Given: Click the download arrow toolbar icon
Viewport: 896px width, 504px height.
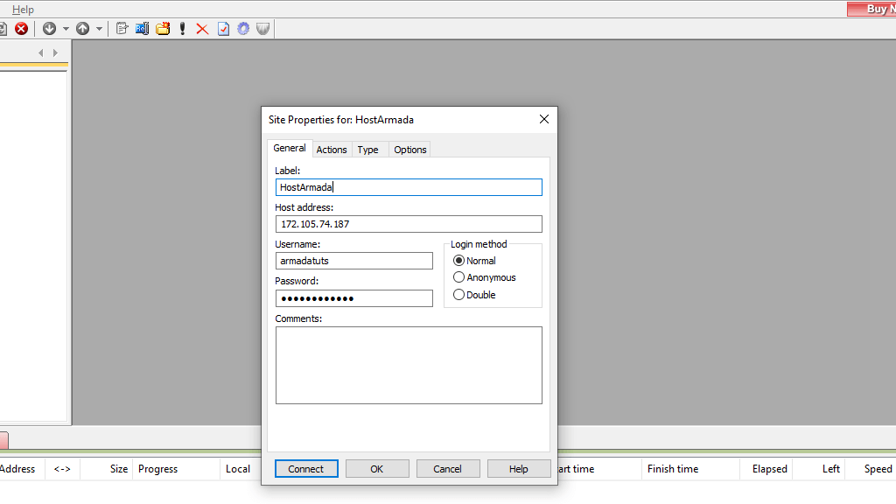Looking at the screenshot, I should click(x=49, y=29).
